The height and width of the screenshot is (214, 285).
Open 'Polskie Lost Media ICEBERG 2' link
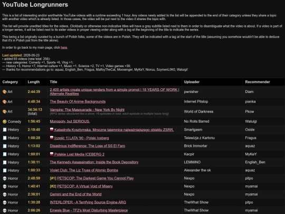pyautogui.click(x=79, y=154)
